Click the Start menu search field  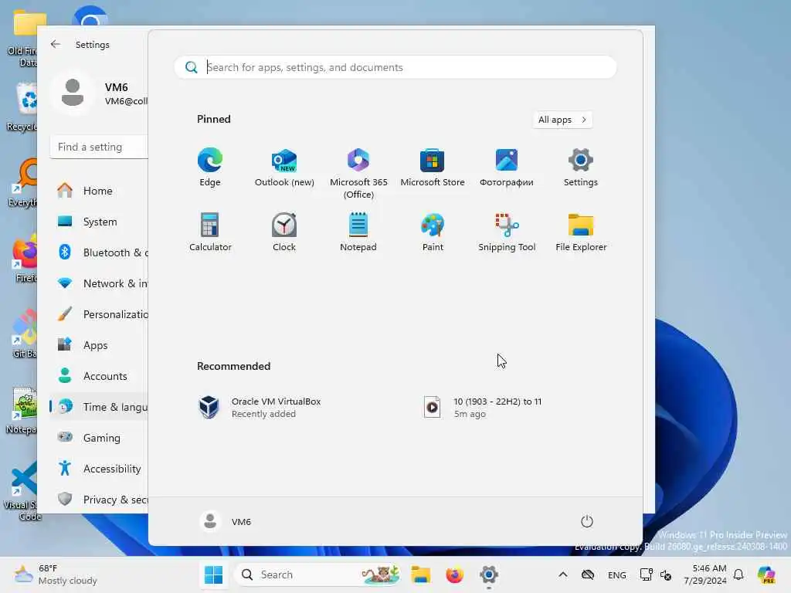[x=395, y=67]
